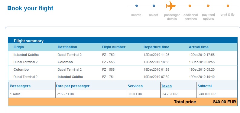The height and width of the screenshot is (113, 240).
Task: Click the Total price 240.00 EUR amount
Action: pos(224,102)
